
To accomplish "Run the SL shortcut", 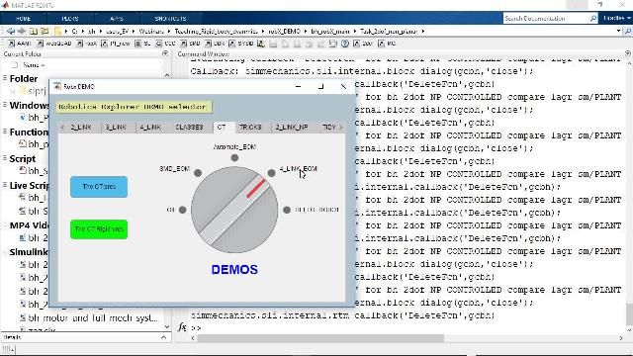I will coord(142,44).
